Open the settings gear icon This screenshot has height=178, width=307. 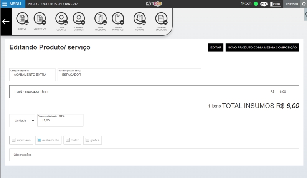(304, 4)
